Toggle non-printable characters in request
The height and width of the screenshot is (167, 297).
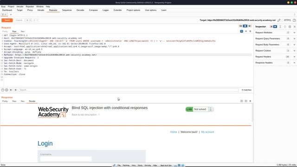click(x=246, y=31)
